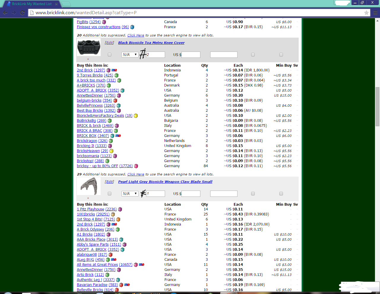This screenshot has height=294, width=380.
Task: Click the cube icon beside bricksy - up to 80% OFF
Action: pyautogui.click(x=136, y=166)
